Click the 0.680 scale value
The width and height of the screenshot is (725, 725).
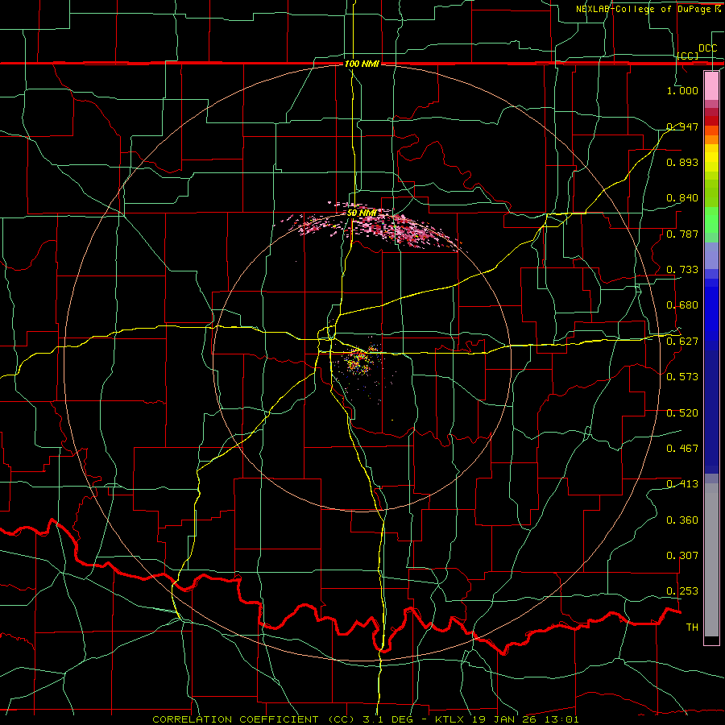click(x=682, y=305)
